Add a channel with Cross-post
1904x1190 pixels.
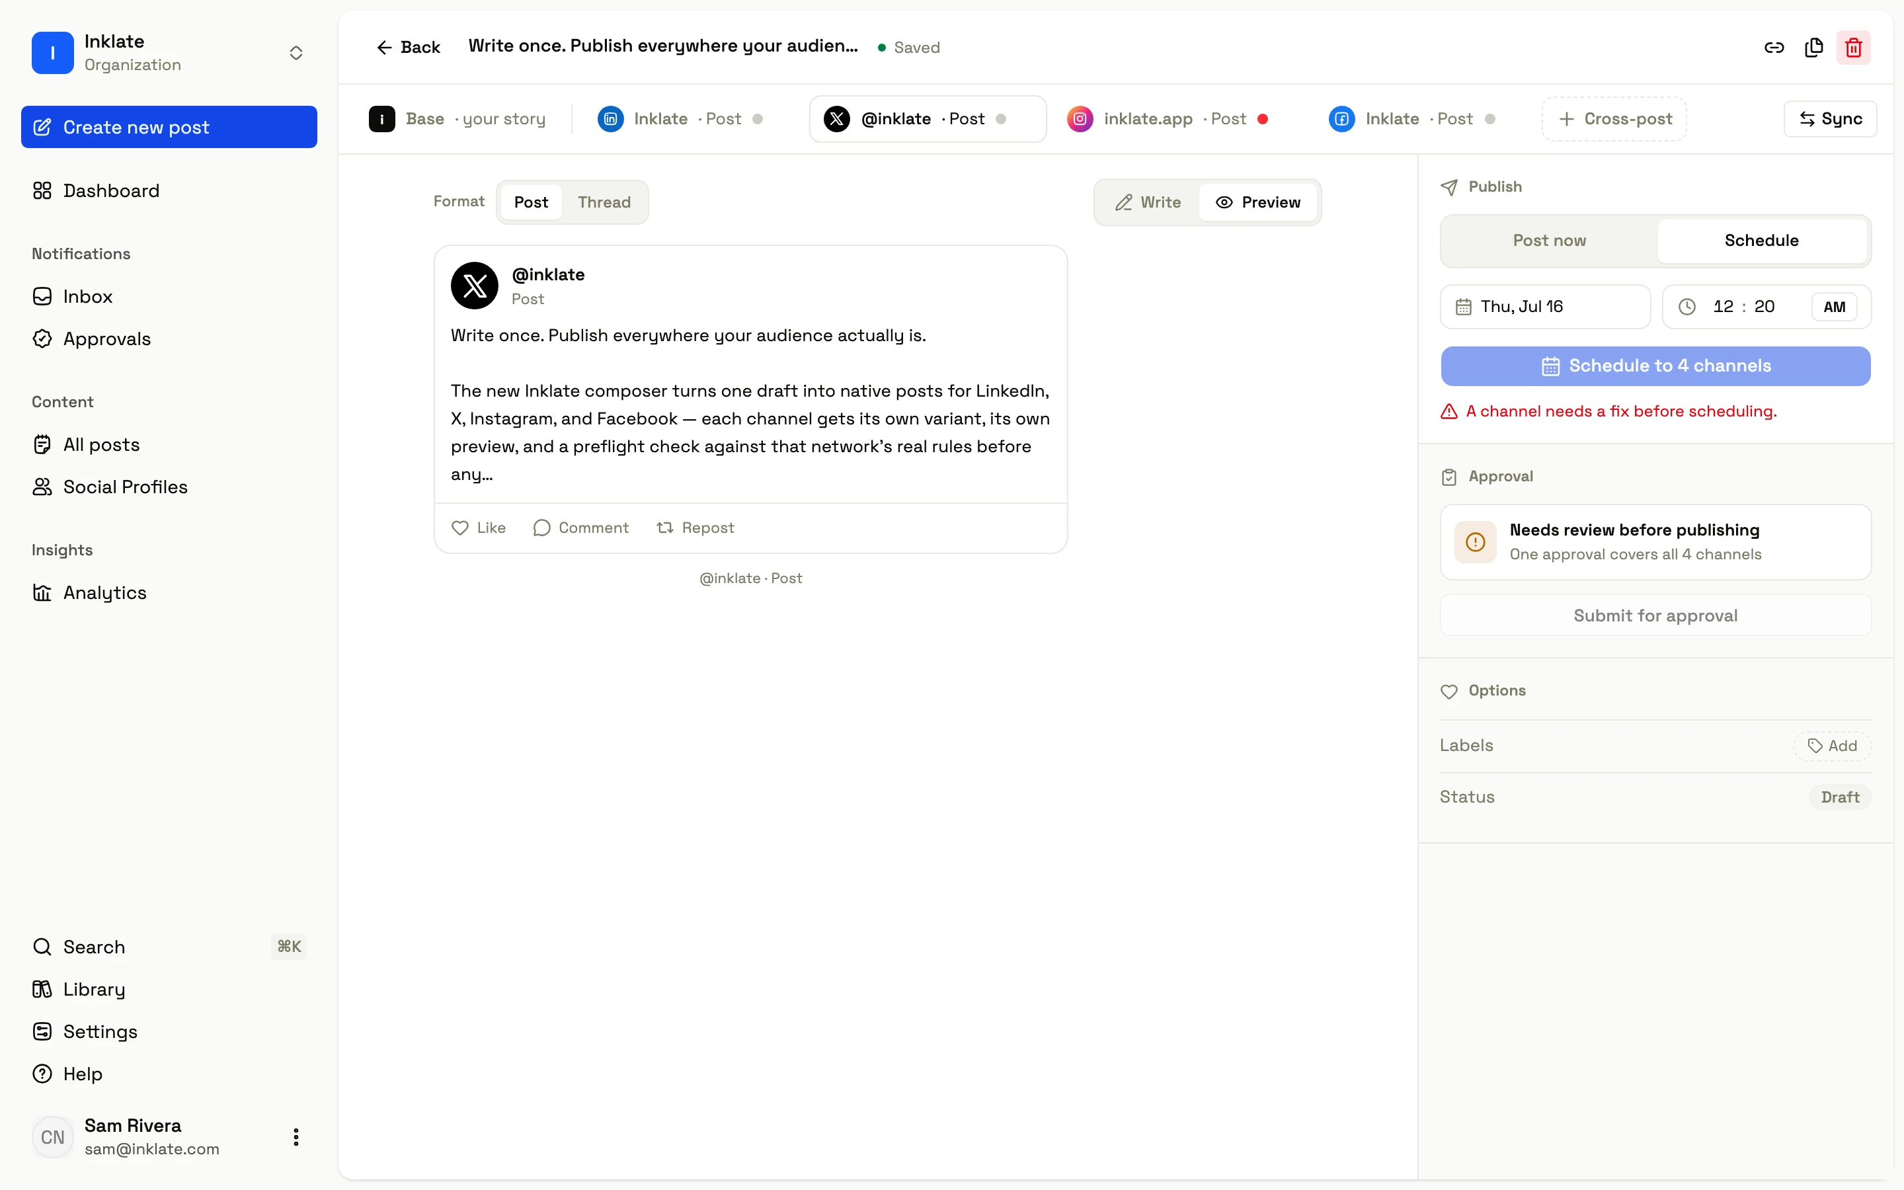(x=1614, y=119)
